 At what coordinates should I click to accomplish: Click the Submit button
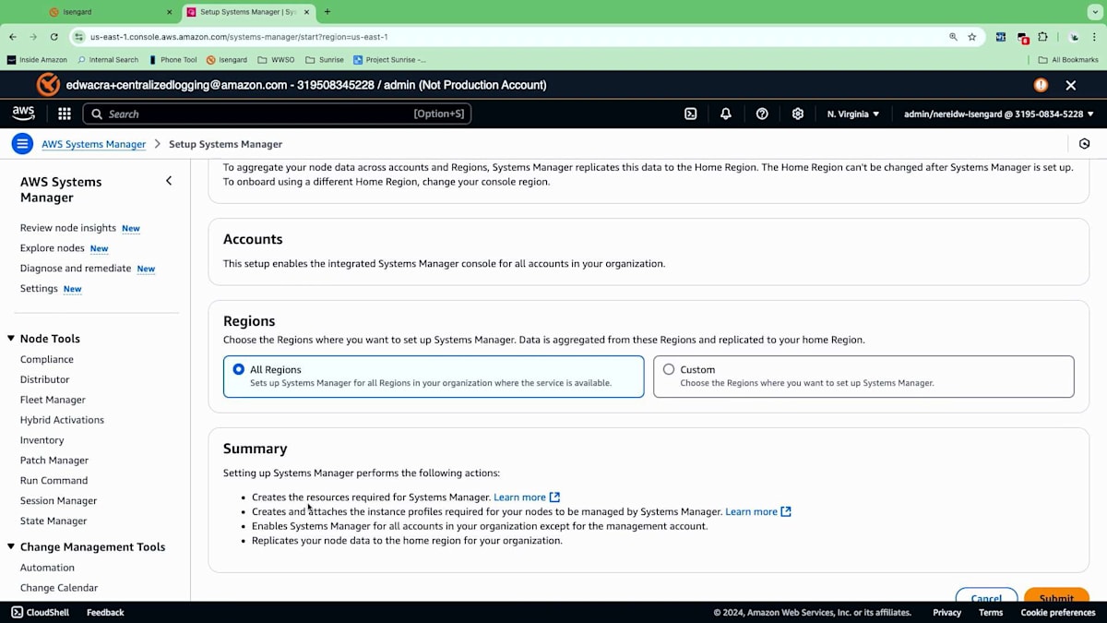1056,598
